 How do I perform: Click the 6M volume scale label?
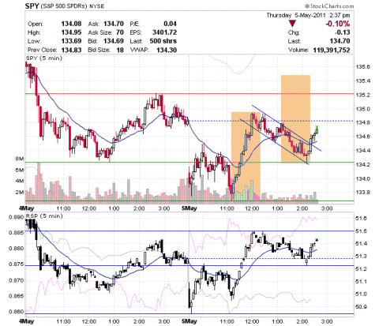click(20, 170)
